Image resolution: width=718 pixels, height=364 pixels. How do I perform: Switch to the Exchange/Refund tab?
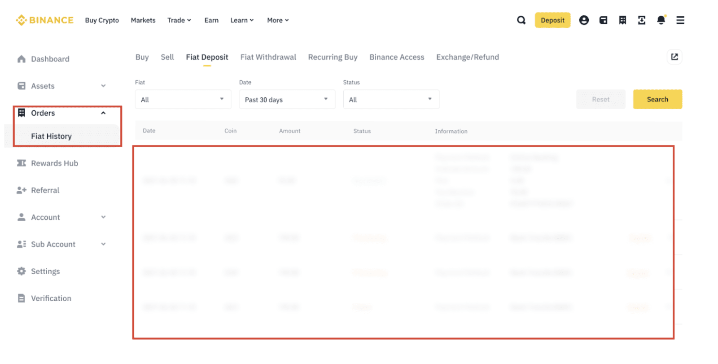[x=468, y=57]
